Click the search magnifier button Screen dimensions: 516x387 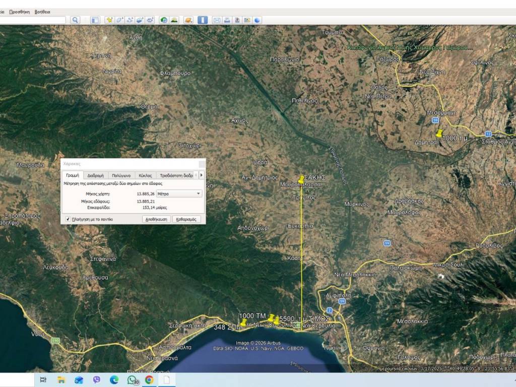click(x=75, y=20)
